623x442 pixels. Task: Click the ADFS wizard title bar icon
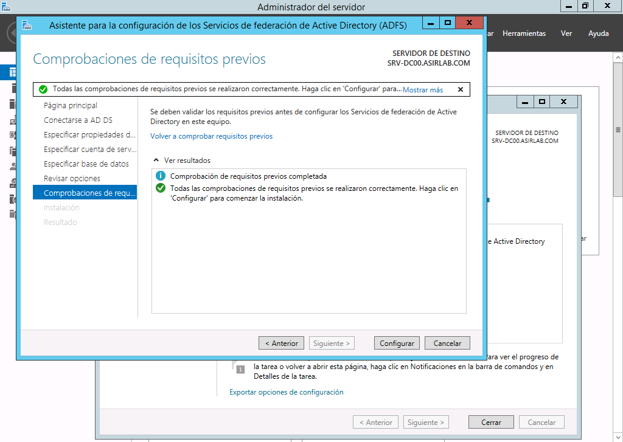pyautogui.click(x=27, y=25)
